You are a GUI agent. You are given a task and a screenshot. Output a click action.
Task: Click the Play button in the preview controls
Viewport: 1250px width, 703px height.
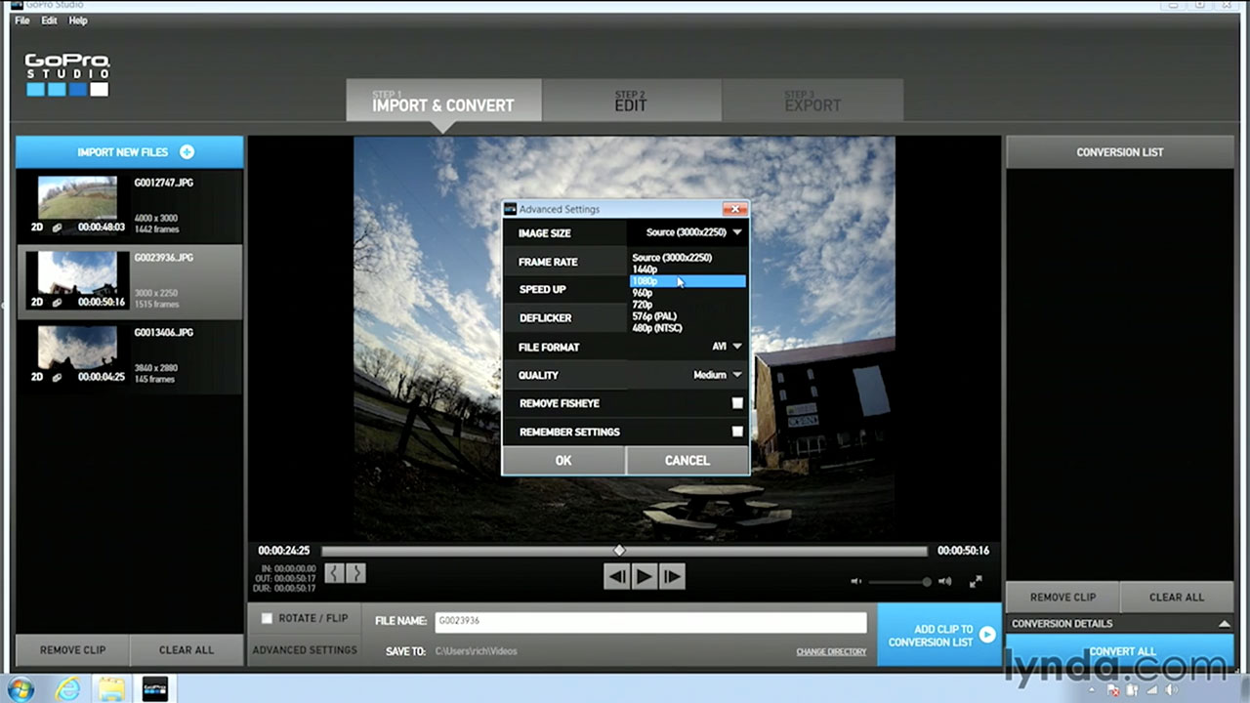coord(644,577)
